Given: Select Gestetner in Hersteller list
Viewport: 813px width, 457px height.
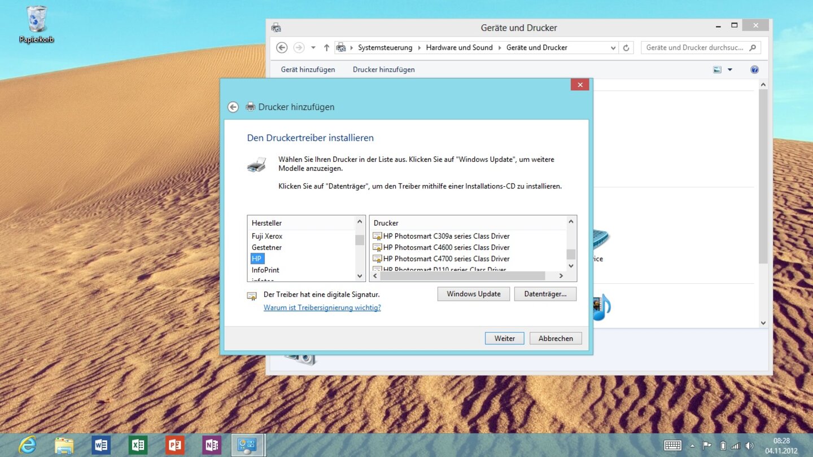Looking at the screenshot, I should (x=266, y=248).
